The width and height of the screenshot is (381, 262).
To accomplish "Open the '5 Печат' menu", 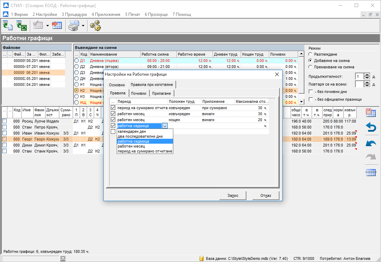I will tap(133, 14).
